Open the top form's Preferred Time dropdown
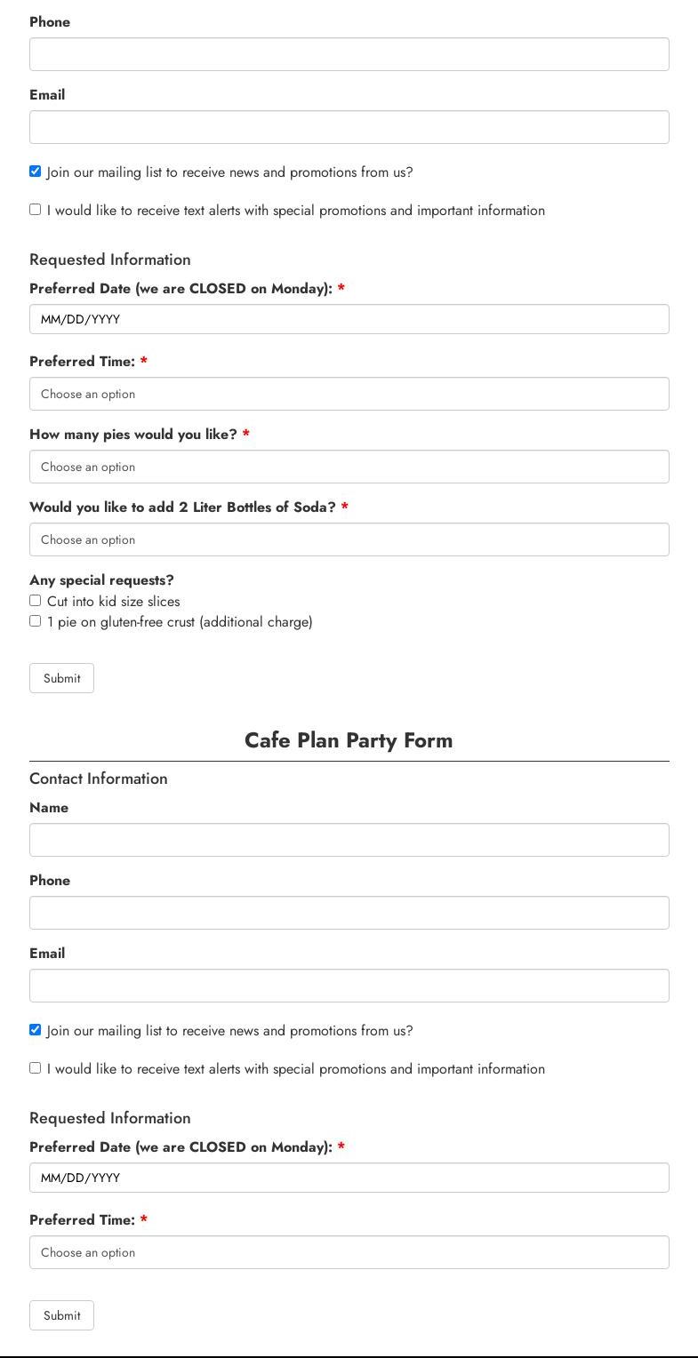 tap(349, 394)
